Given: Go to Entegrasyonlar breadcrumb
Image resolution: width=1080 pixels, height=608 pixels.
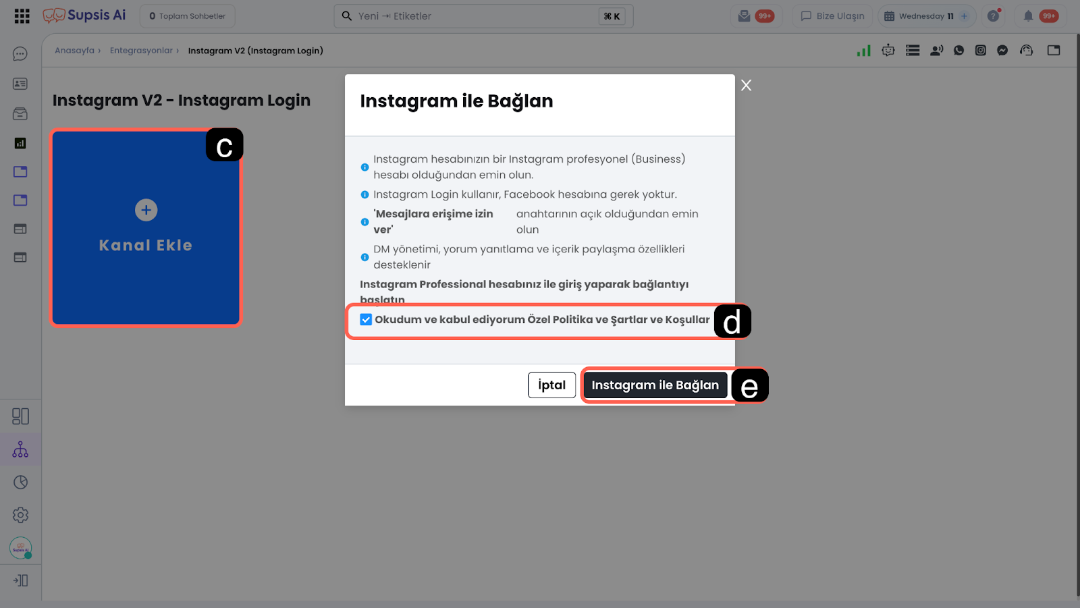Looking at the screenshot, I should [x=141, y=51].
